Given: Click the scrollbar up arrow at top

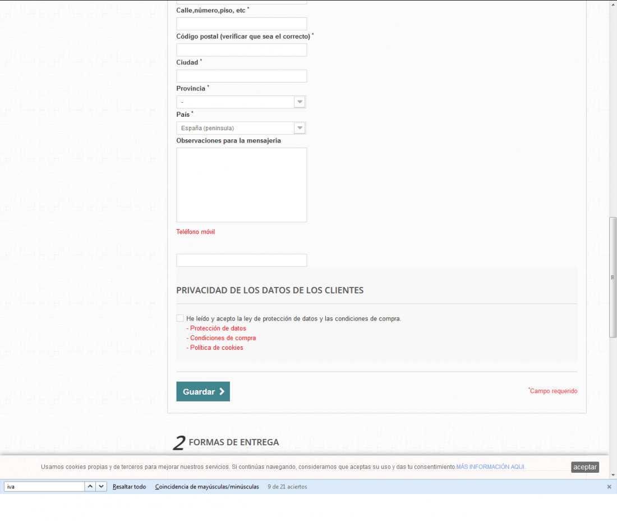Looking at the screenshot, I should (x=613, y=3).
